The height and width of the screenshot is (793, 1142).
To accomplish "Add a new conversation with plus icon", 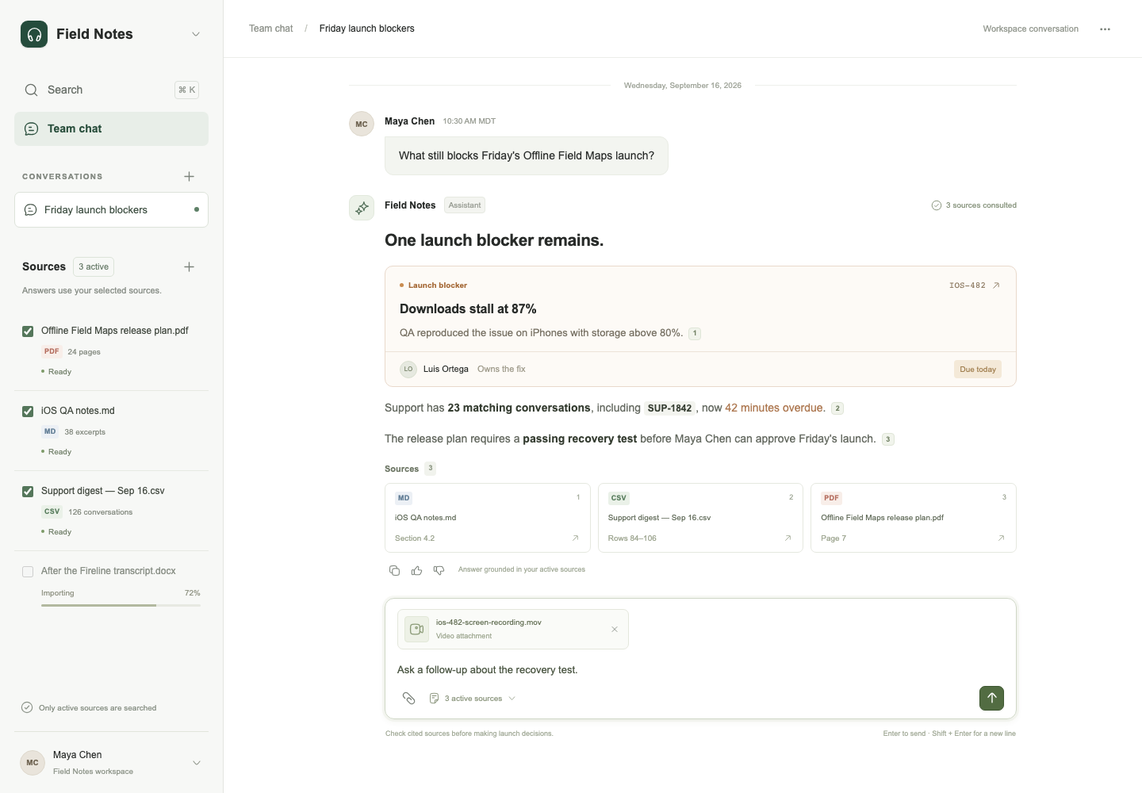I will pyautogui.click(x=189, y=176).
